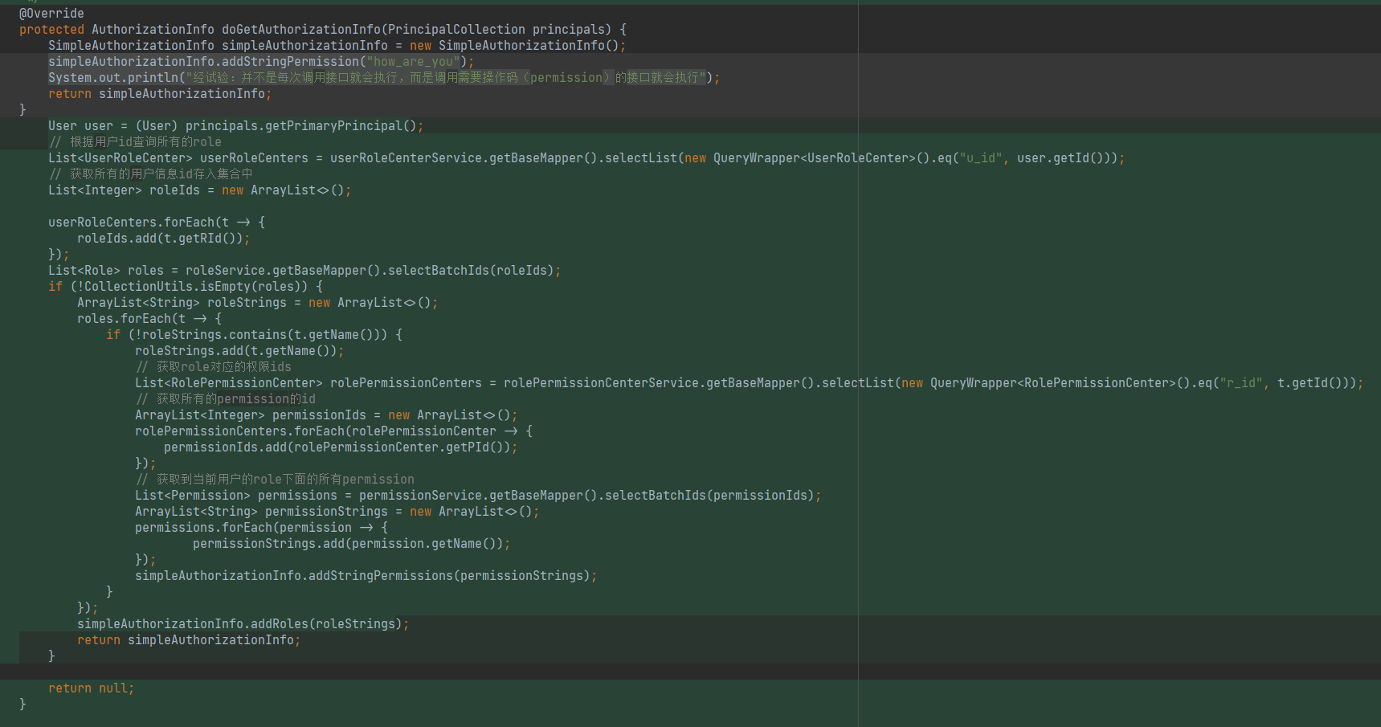1381x727 pixels.
Task: Select the QueryWrapper<RolePermissionCenter> type
Action: (1053, 383)
